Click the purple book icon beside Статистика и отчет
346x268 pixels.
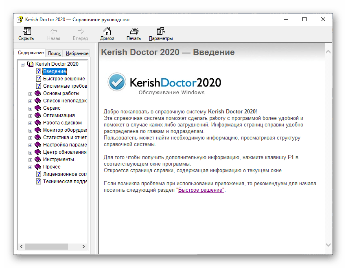(x=38, y=137)
